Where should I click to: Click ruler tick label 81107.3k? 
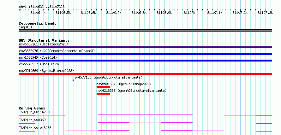266,13
